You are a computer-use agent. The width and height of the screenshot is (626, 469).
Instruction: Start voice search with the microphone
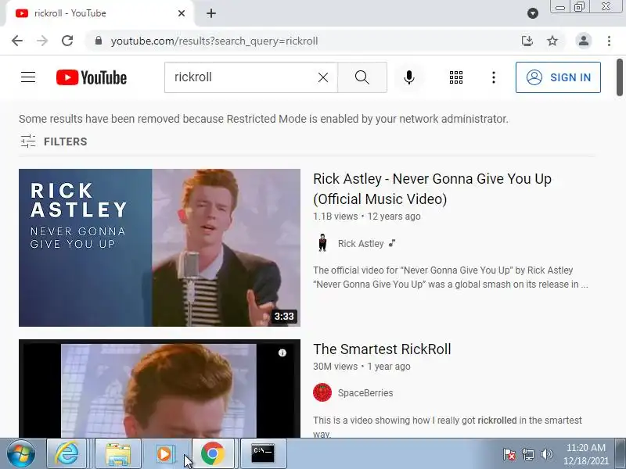(x=408, y=77)
